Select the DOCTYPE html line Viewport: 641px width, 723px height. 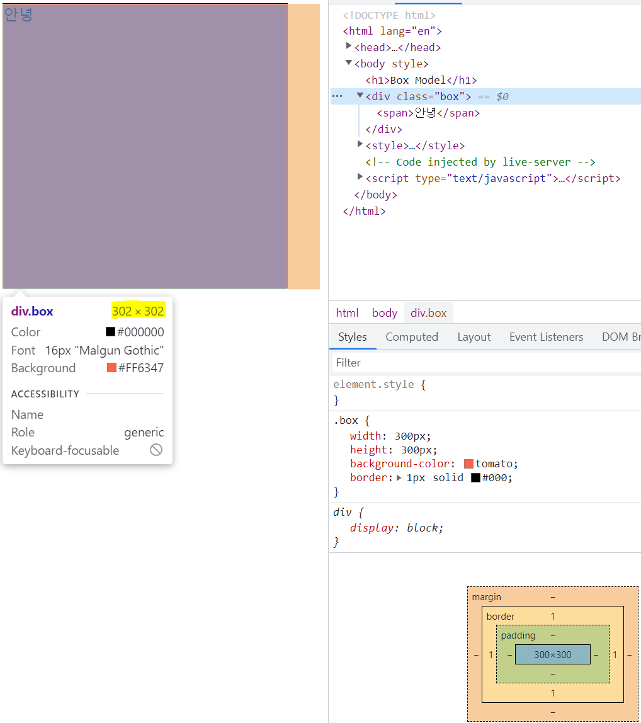point(389,15)
